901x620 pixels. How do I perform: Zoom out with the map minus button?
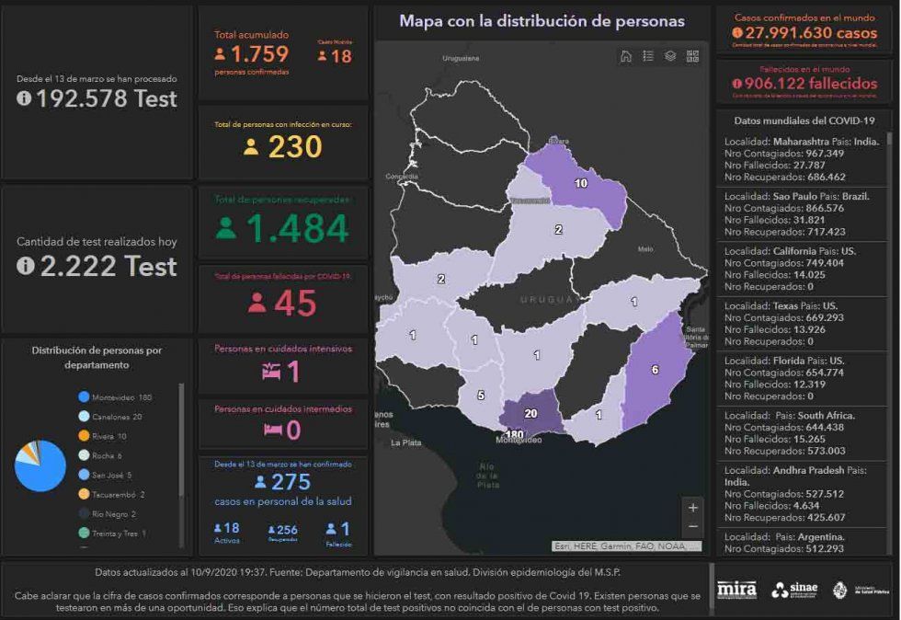693,526
